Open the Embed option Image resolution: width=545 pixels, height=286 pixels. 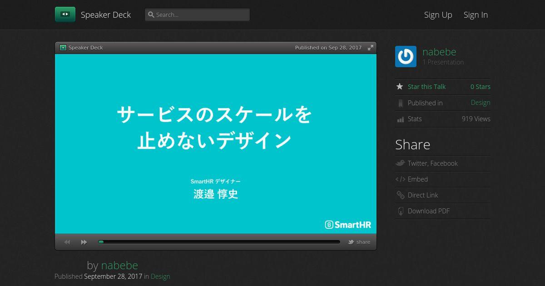click(x=418, y=179)
